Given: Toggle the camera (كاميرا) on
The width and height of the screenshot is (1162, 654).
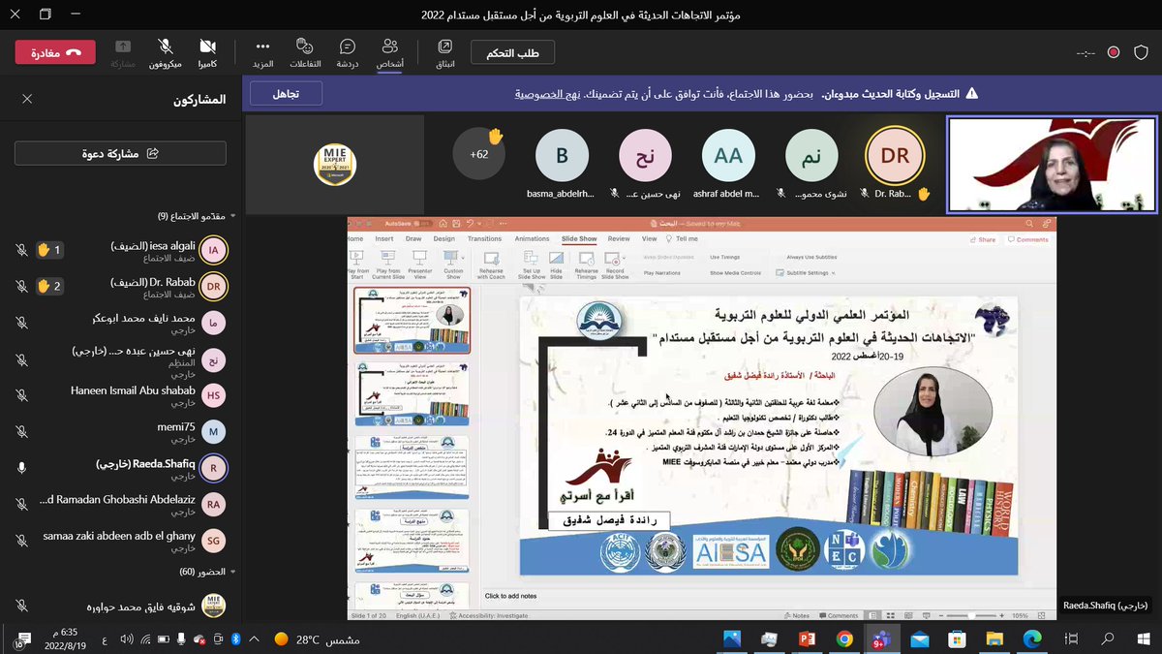Looking at the screenshot, I should pos(207,51).
